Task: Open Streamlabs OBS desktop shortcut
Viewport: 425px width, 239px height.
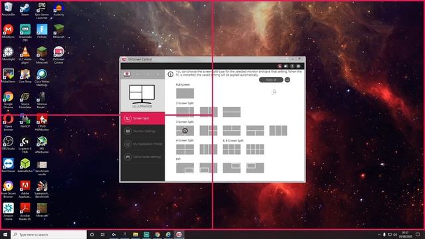Action: tap(25, 33)
